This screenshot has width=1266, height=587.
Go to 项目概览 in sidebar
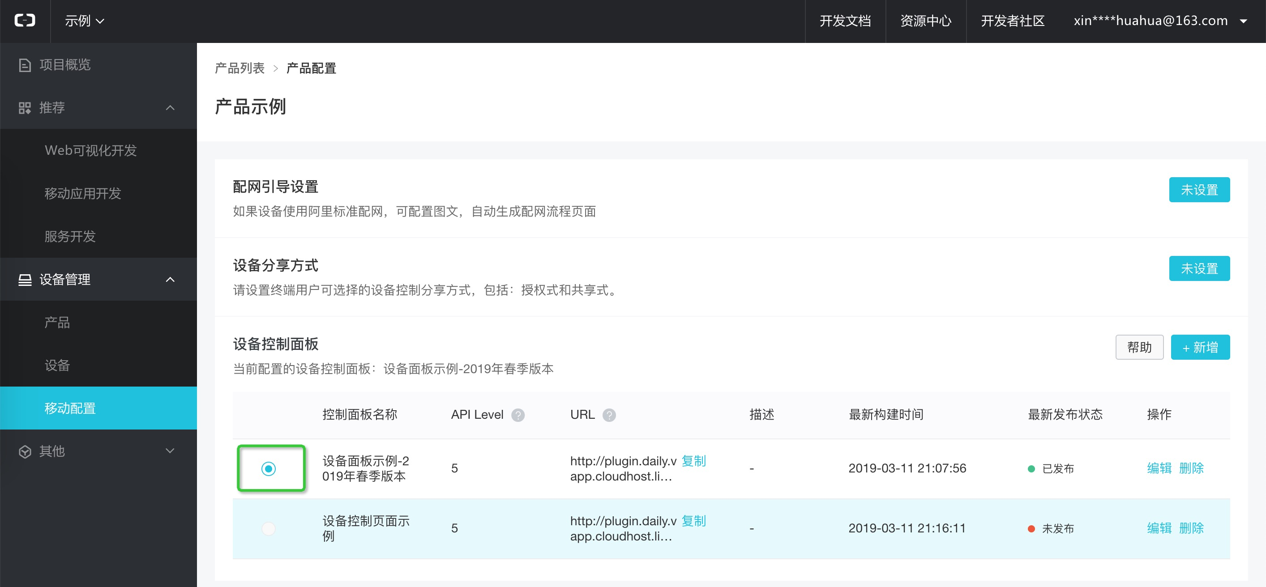click(98, 64)
